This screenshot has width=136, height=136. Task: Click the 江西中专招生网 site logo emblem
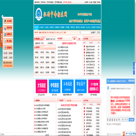[x=39, y=14]
